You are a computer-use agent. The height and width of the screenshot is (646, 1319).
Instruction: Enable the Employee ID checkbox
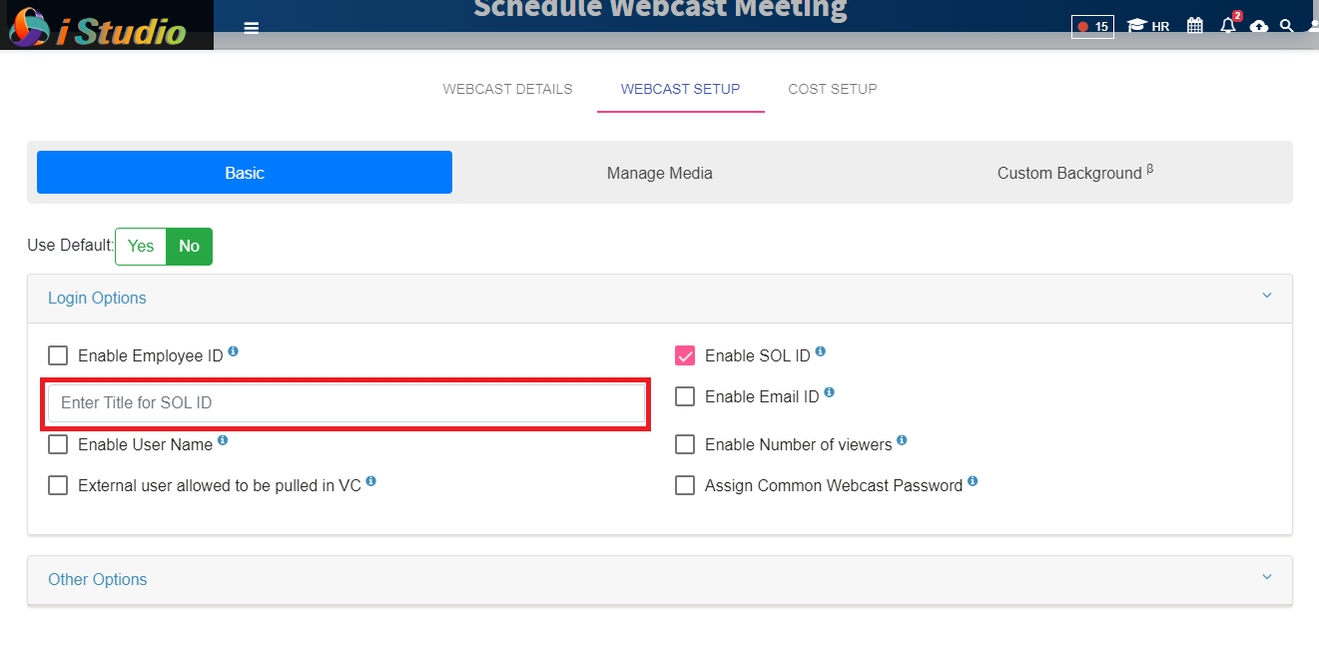pyautogui.click(x=59, y=356)
